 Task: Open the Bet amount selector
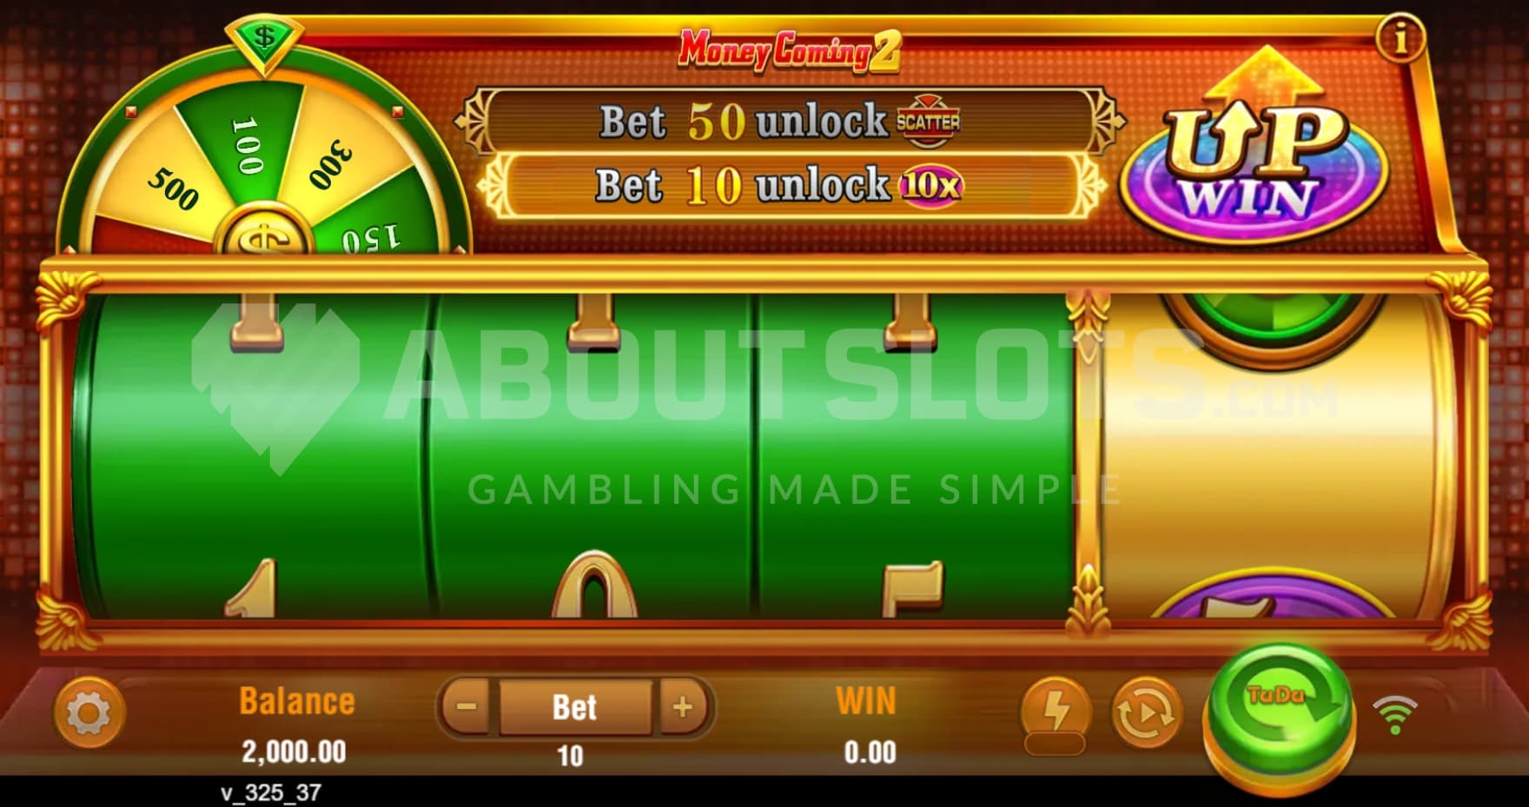coord(574,707)
